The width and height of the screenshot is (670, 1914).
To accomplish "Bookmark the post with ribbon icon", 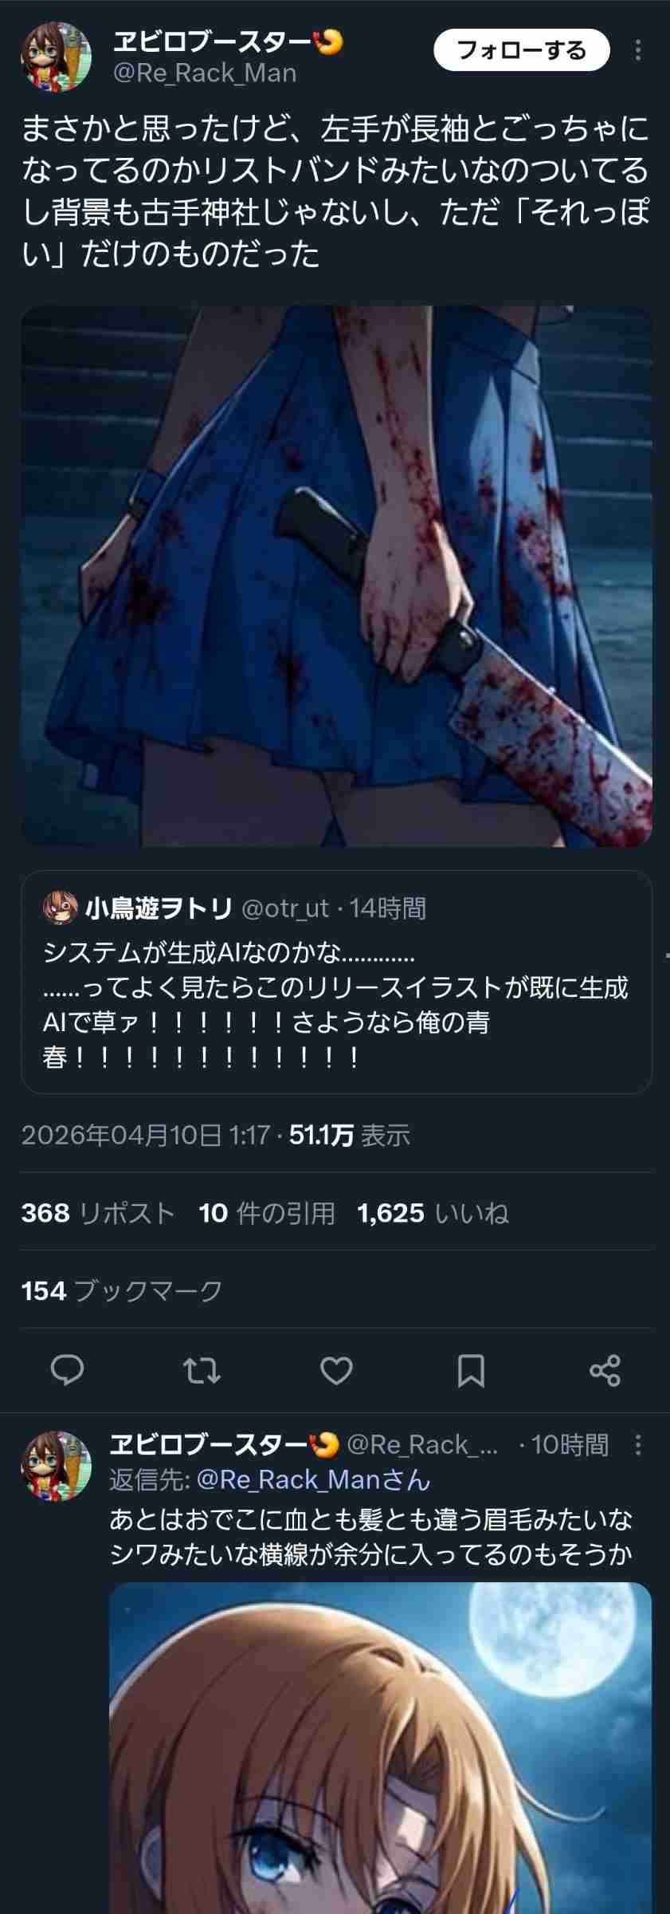I will (471, 1370).
